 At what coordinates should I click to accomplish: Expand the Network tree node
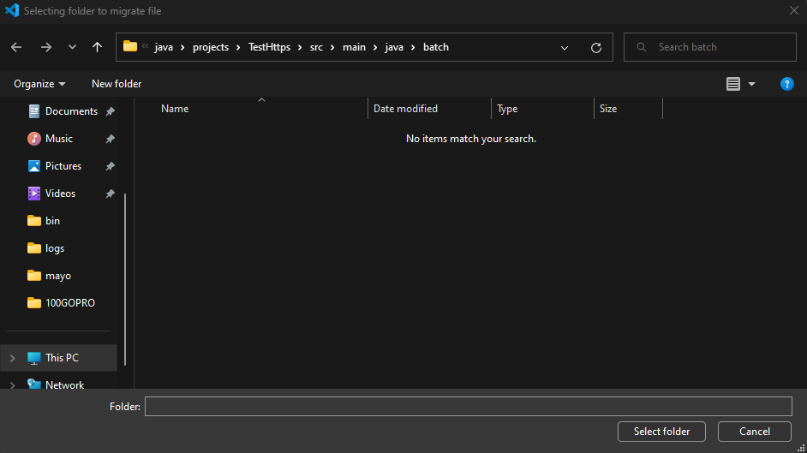pos(13,384)
